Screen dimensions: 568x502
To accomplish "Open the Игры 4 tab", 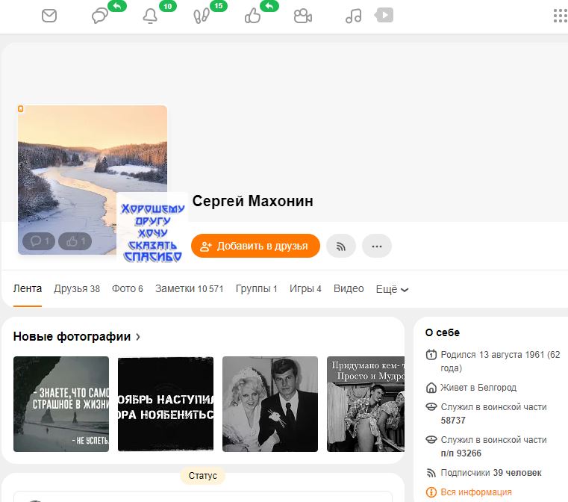I will coord(305,289).
